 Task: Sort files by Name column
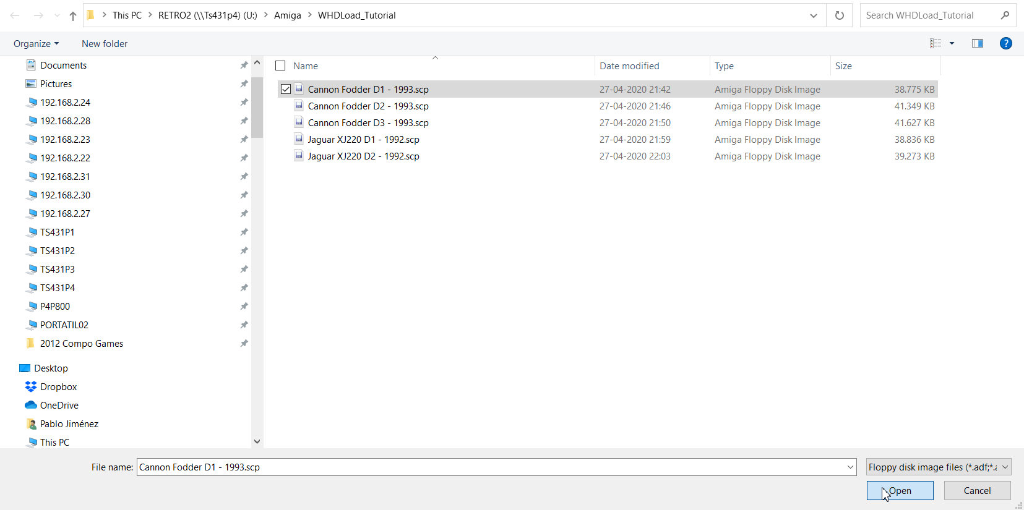point(306,66)
